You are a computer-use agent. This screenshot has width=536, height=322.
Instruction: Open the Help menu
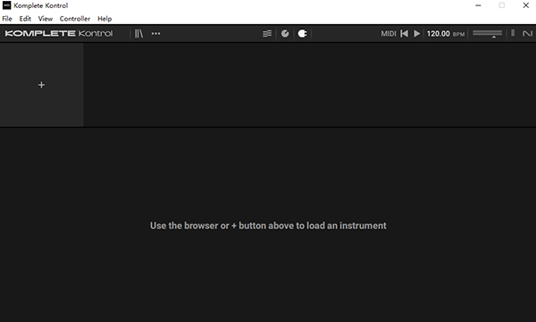105,19
